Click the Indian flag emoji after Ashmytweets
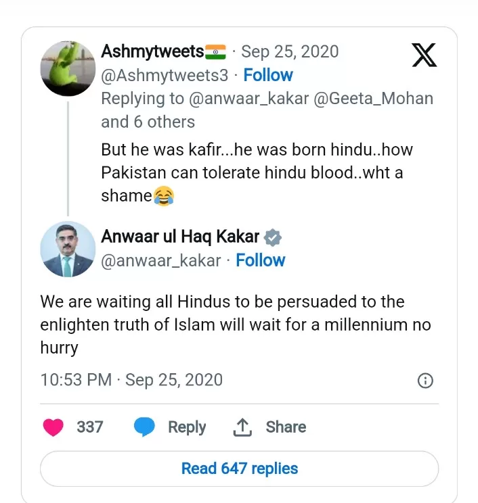Image resolution: width=478 pixels, height=503 pixels. tap(215, 51)
